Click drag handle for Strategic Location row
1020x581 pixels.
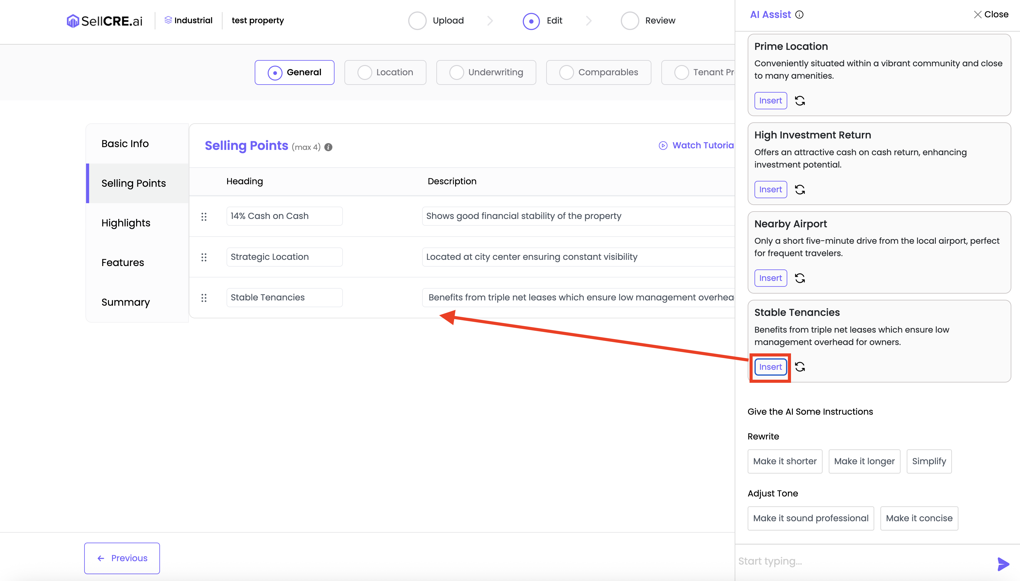pyautogui.click(x=204, y=257)
